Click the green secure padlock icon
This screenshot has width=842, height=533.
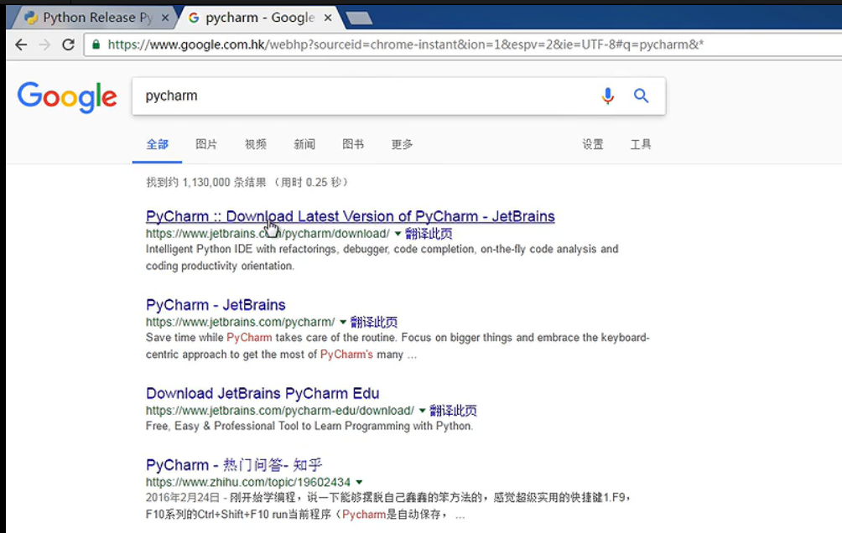(96, 44)
